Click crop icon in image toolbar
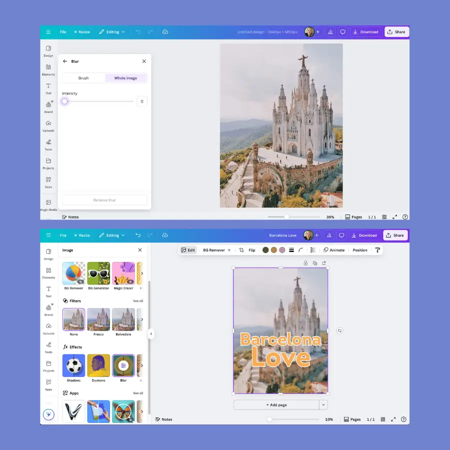The height and width of the screenshot is (450, 450). click(x=241, y=250)
